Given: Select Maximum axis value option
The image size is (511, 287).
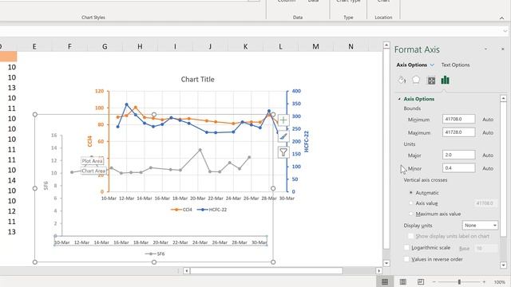Looking at the screenshot, I should click(x=410, y=214).
